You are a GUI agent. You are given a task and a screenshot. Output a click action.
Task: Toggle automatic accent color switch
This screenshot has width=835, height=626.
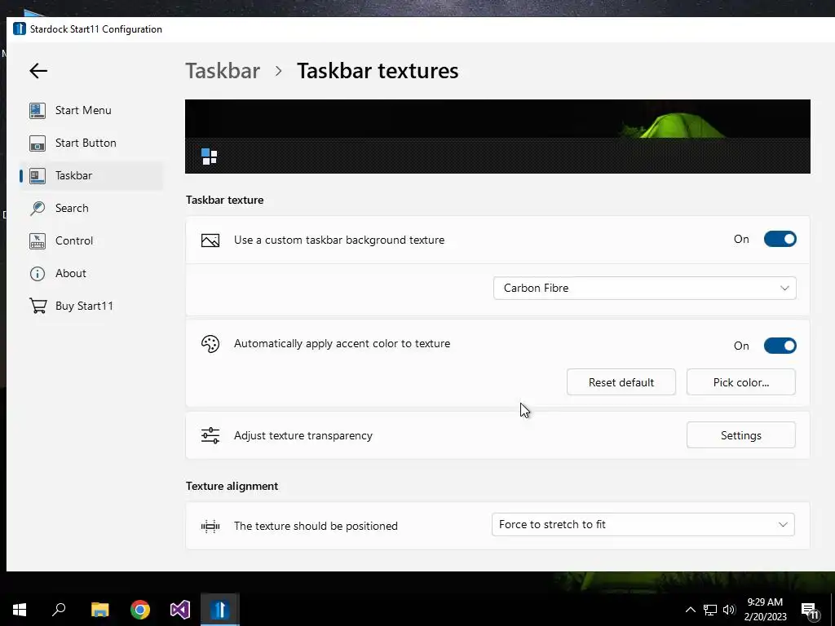pos(780,346)
